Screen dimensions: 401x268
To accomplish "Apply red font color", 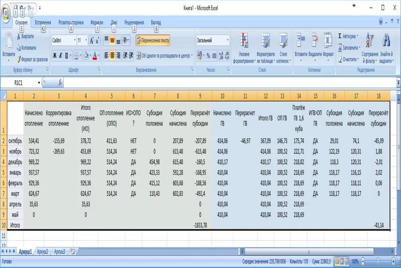I will point(95,56).
